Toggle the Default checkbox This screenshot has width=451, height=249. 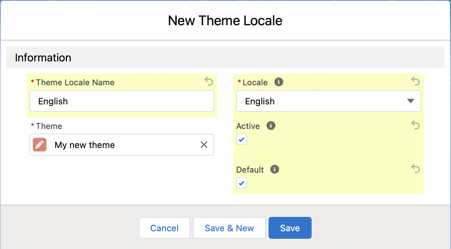(242, 183)
